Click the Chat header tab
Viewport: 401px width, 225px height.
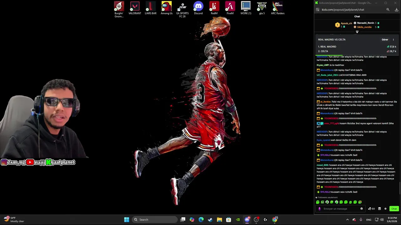[357, 17]
